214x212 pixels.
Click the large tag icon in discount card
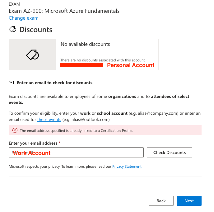32,55
